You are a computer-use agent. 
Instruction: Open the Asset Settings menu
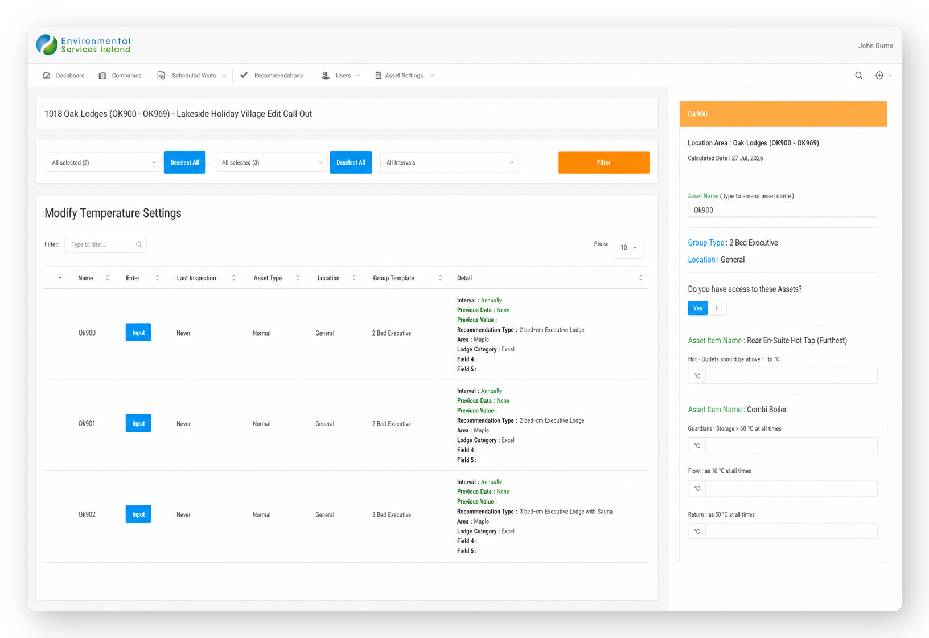pyautogui.click(x=405, y=75)
